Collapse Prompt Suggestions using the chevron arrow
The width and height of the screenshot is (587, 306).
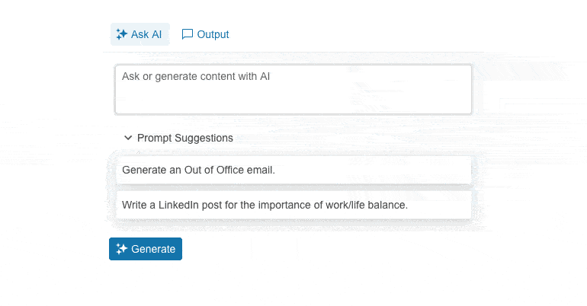pos(128,138)
